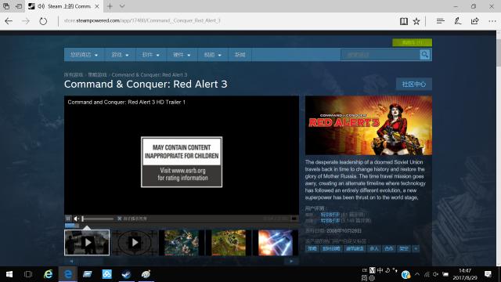Expand the first store menu dropdown

click(84, 55)
